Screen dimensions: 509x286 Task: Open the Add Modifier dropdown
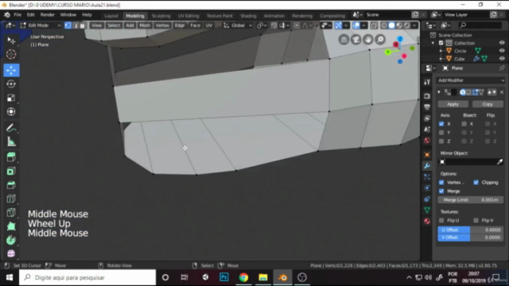(470, 80)
